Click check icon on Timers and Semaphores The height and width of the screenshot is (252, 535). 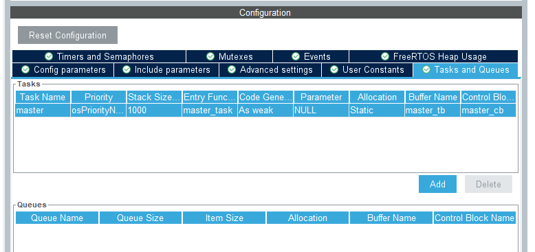(x=49, y=56)
